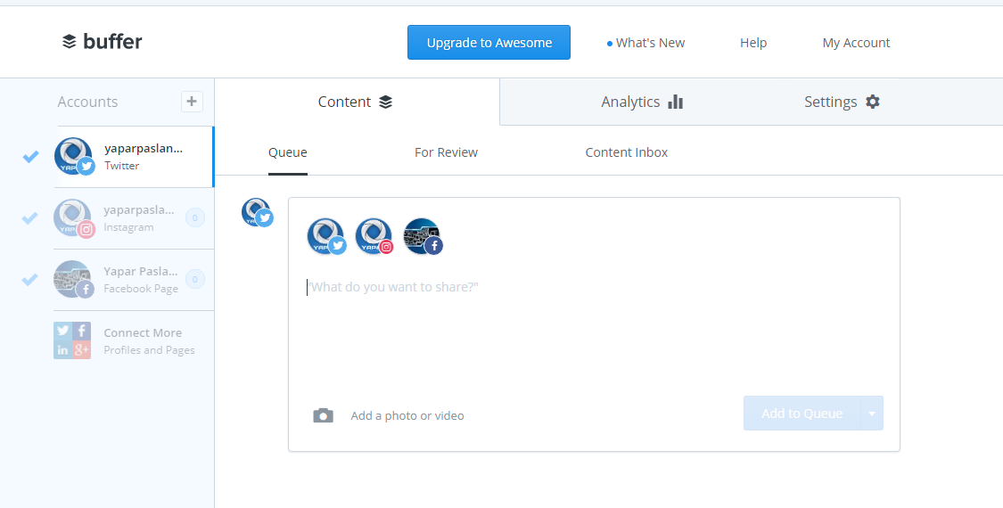The width and height of the screenshot is (1003, 508).
Task: Open the Content tab
Action: tap(357, 102)
